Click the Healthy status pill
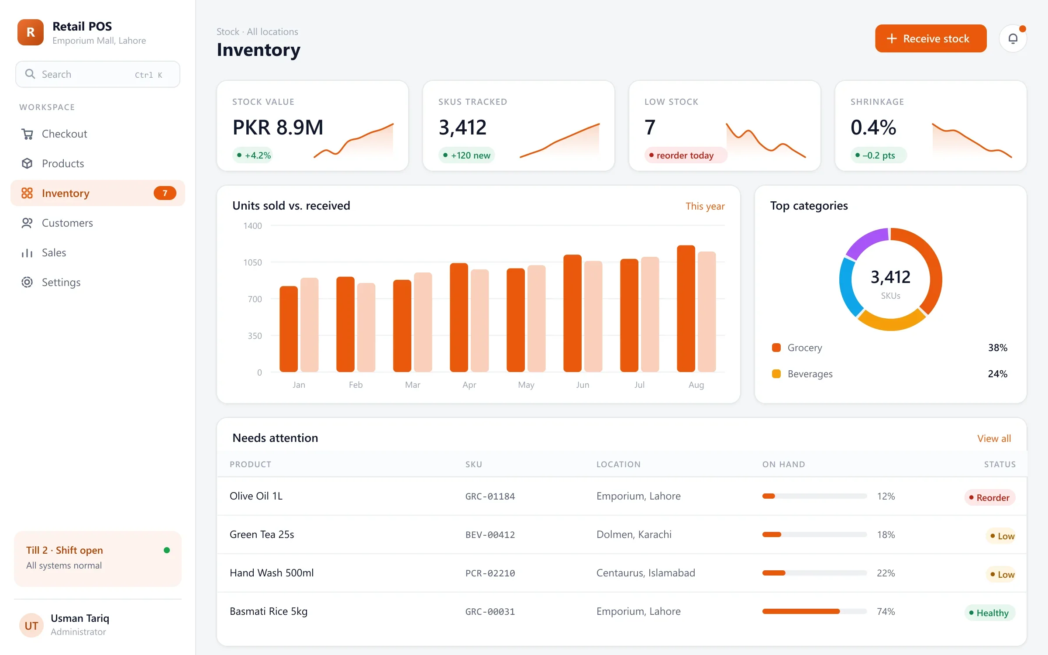 tap(989, 613)
